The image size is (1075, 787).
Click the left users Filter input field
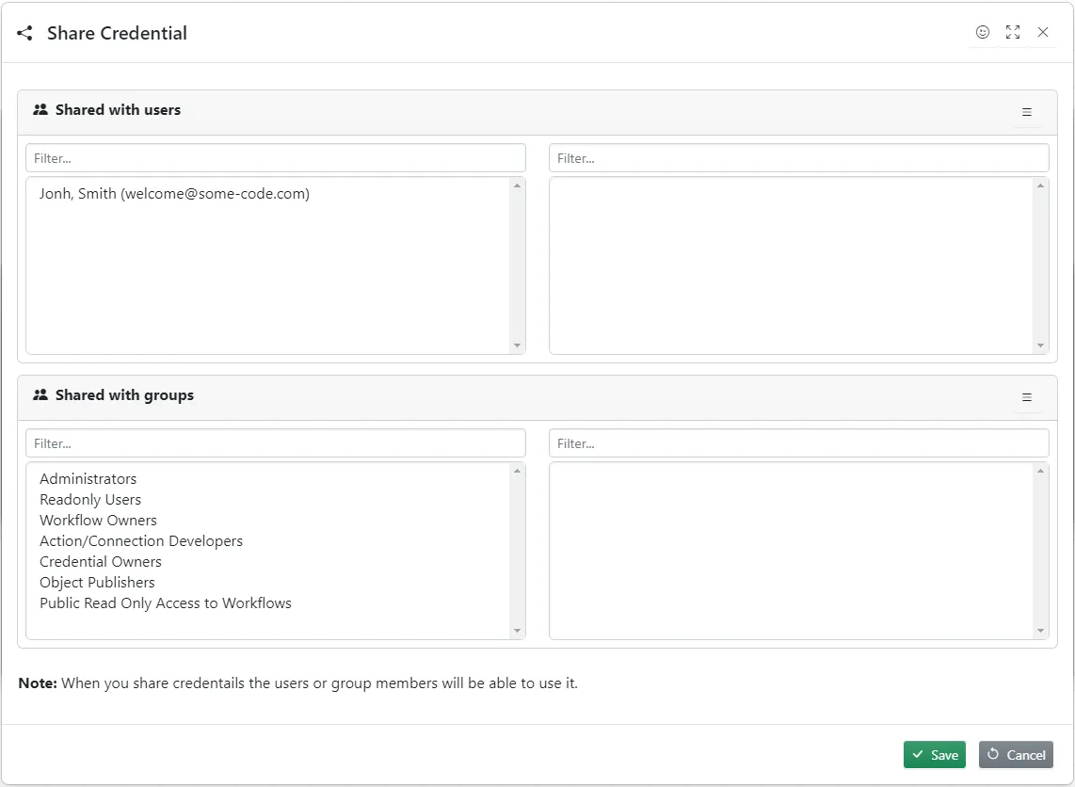click(x=275, y=158)
